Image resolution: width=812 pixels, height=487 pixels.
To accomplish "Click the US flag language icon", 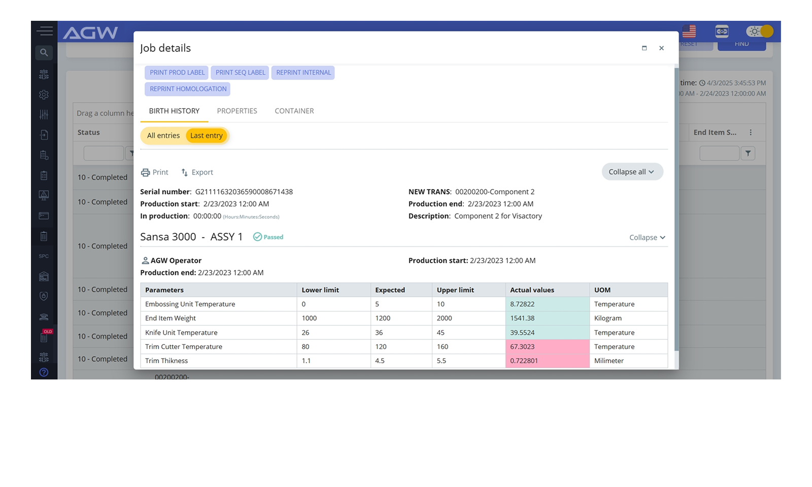I will click(689, 31).
